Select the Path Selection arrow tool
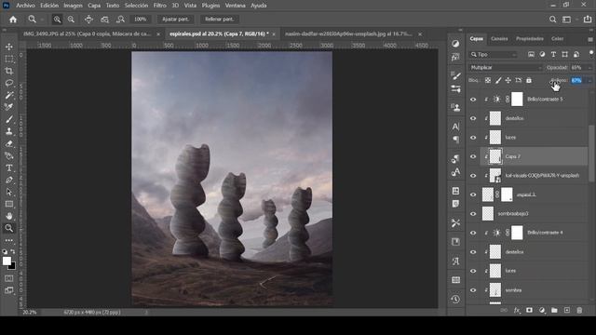 pos(9,192)
